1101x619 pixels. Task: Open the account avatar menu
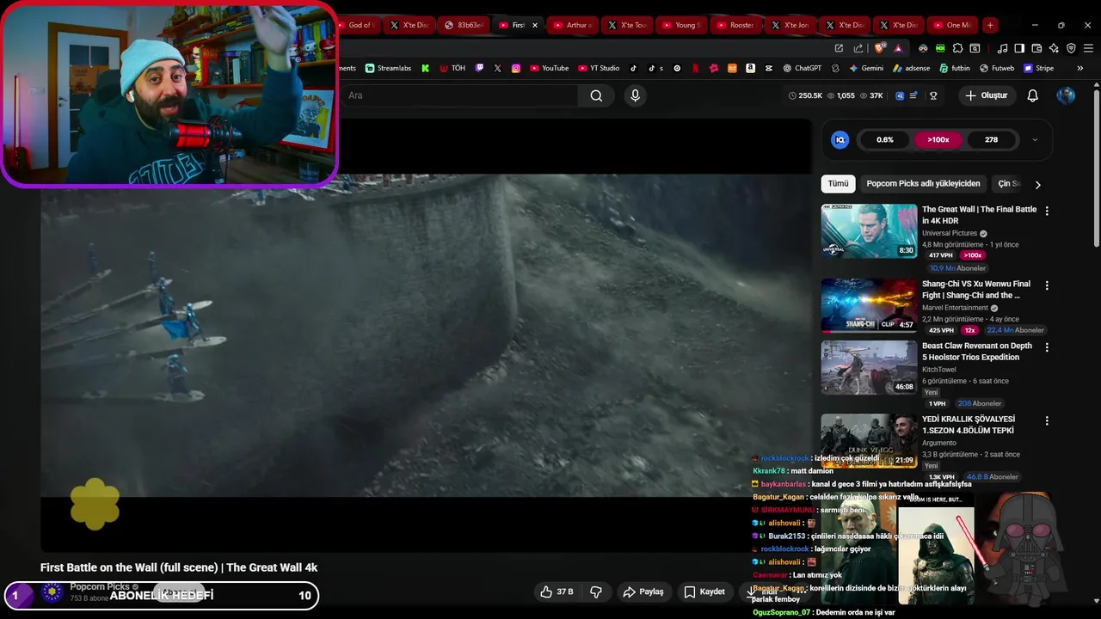(x=1066, y=95)
